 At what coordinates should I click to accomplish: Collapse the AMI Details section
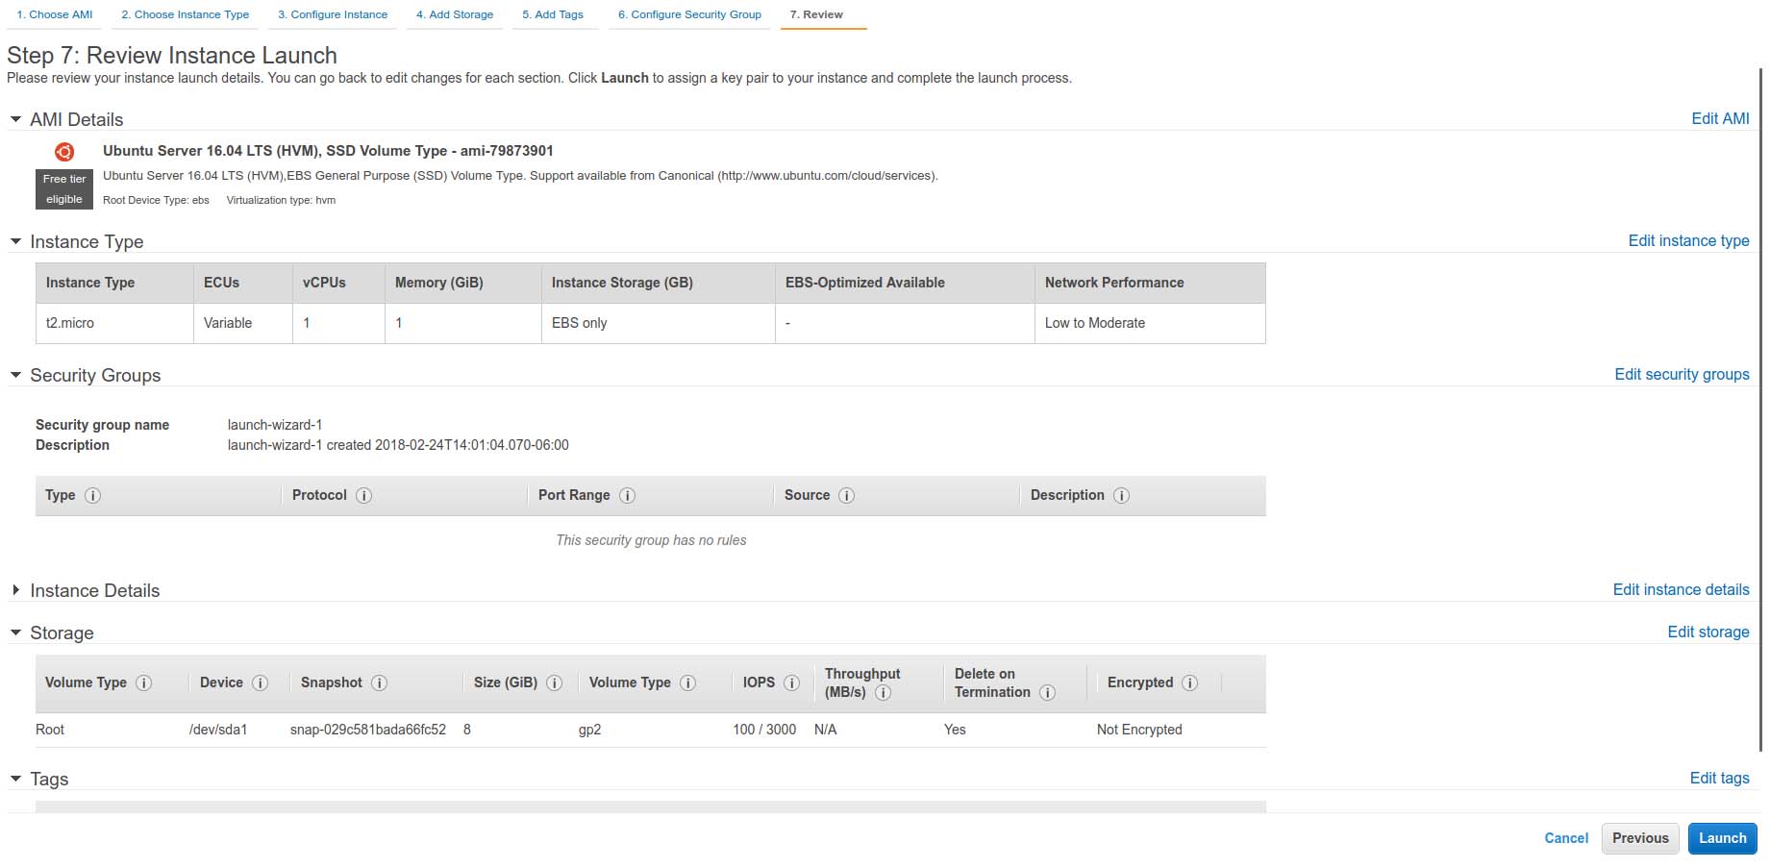pos(15,120)
